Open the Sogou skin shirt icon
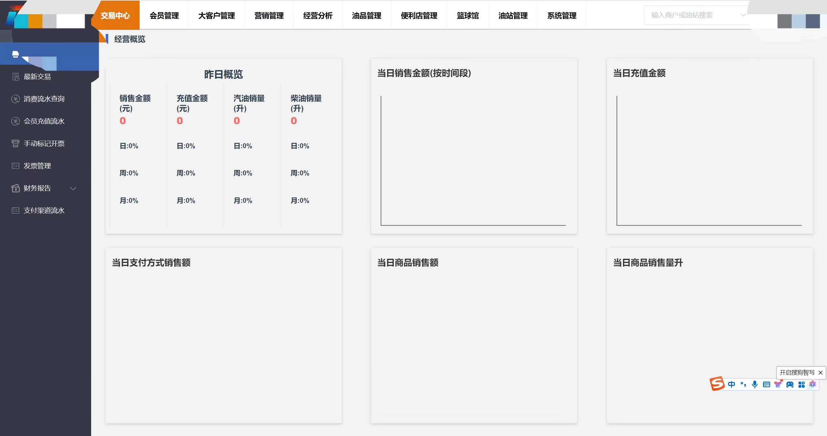 coord(778,384)
